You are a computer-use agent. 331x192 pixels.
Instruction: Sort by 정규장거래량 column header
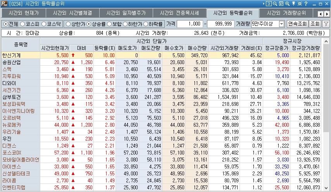(306, 48)
